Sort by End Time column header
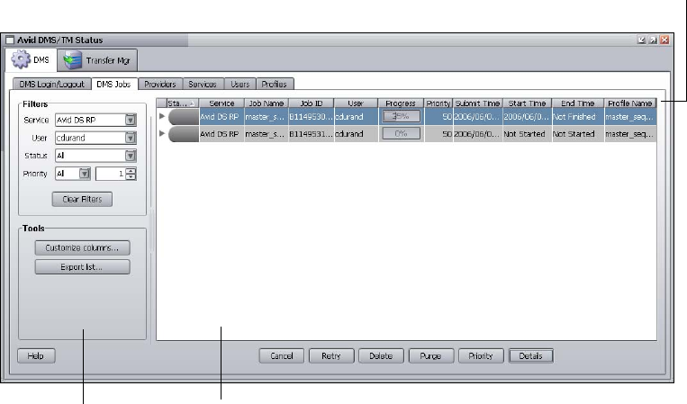687x404 pixels. coord(578,103)
